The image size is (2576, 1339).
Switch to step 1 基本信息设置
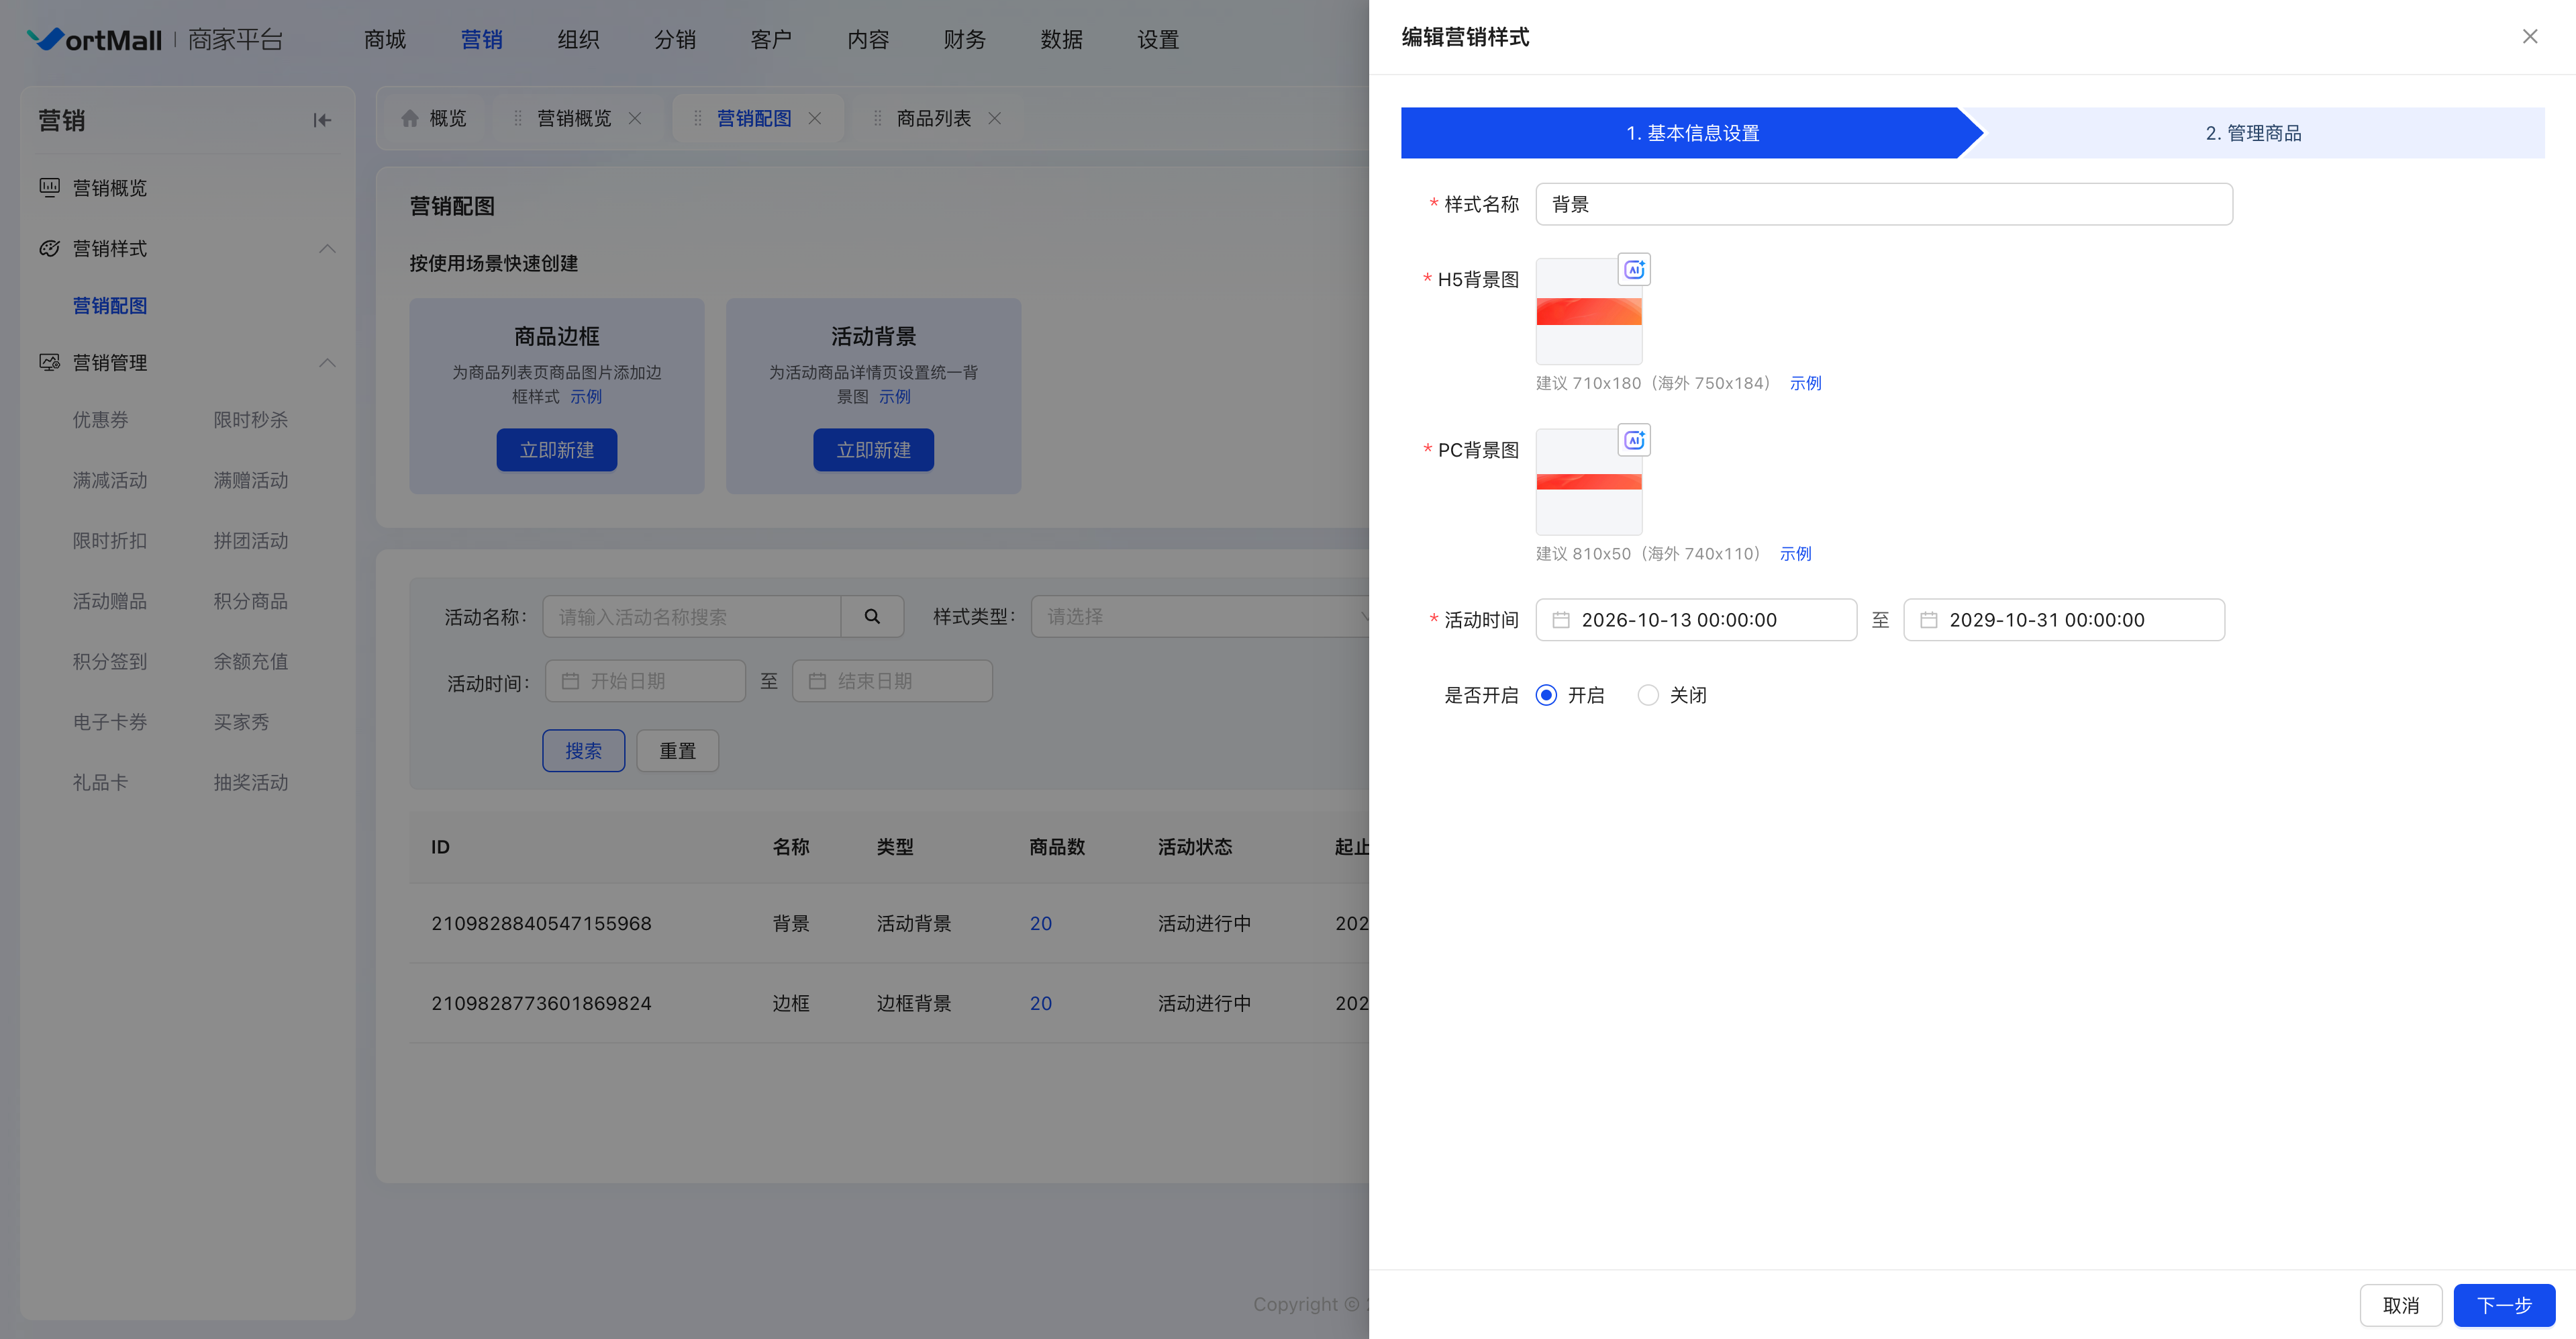coord(1692,133)
